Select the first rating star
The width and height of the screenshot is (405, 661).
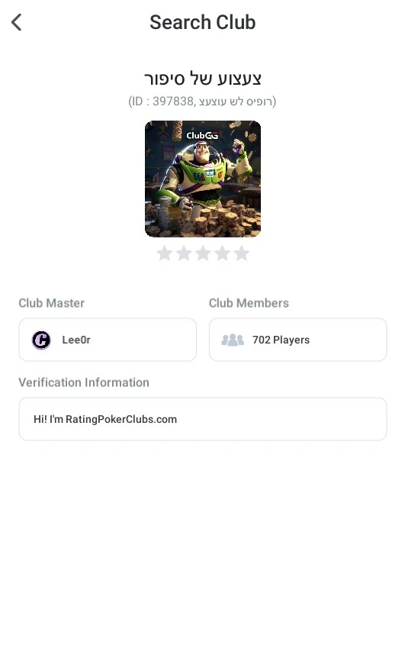[x=164, y=253]
